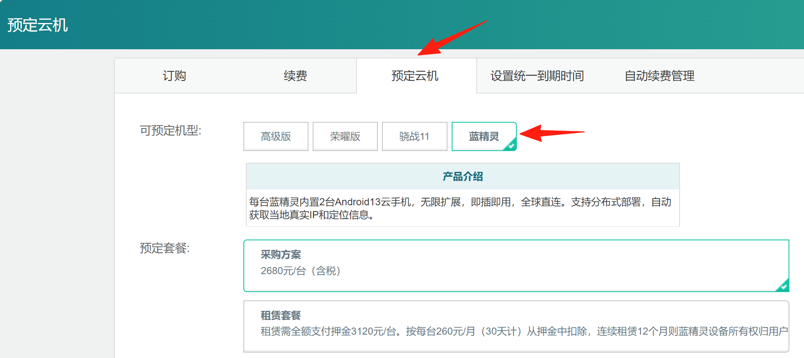Click the checkmark badge on 采购方案 card
The image size is (804, 358).
(783, 286)
